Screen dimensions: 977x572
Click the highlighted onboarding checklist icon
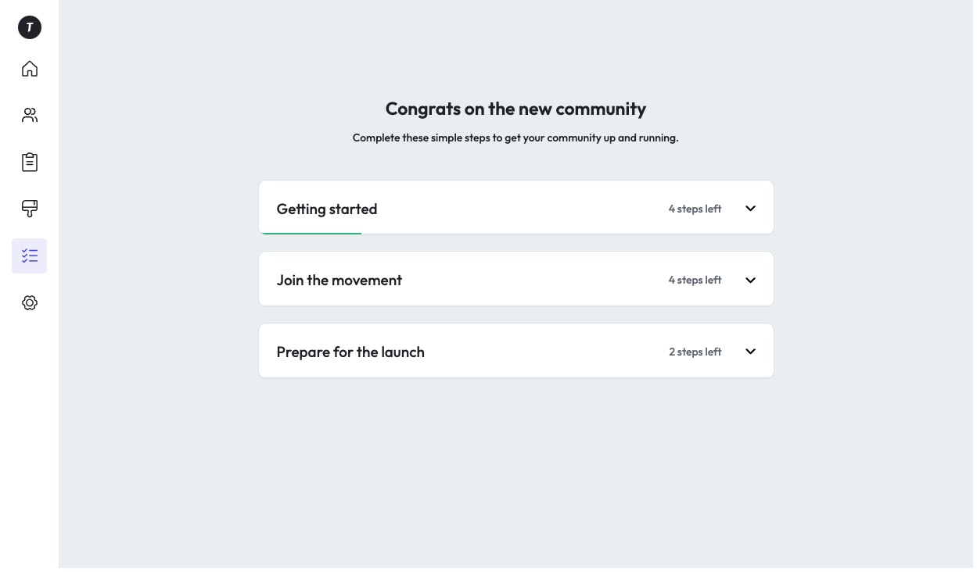pos(30,256)
